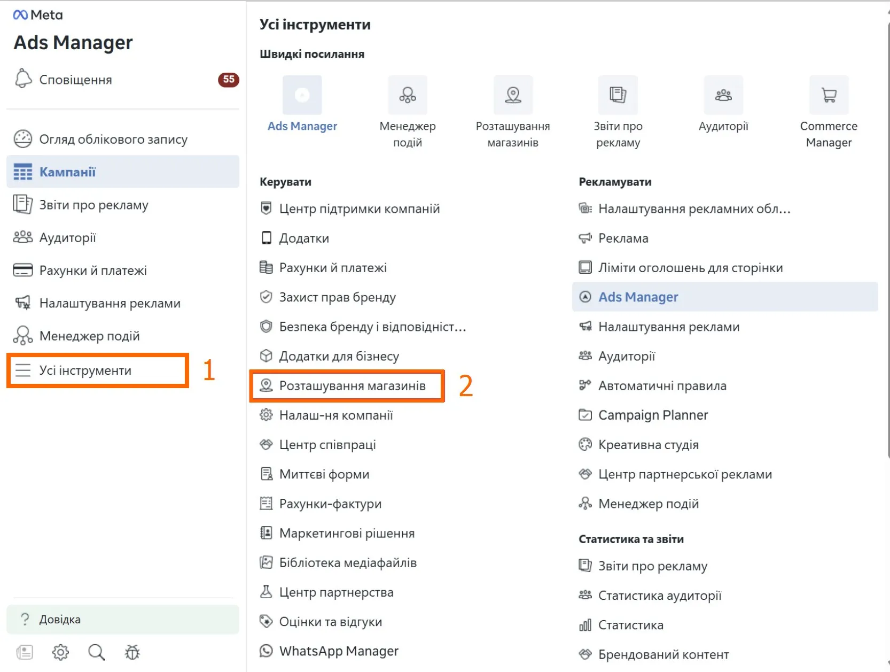
Task: Select Кампанії in the left sidebar
Action: click(68, 172)
